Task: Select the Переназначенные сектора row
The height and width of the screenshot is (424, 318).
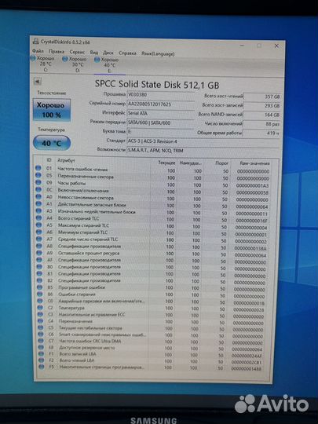Action: click(x=153, y=177)
